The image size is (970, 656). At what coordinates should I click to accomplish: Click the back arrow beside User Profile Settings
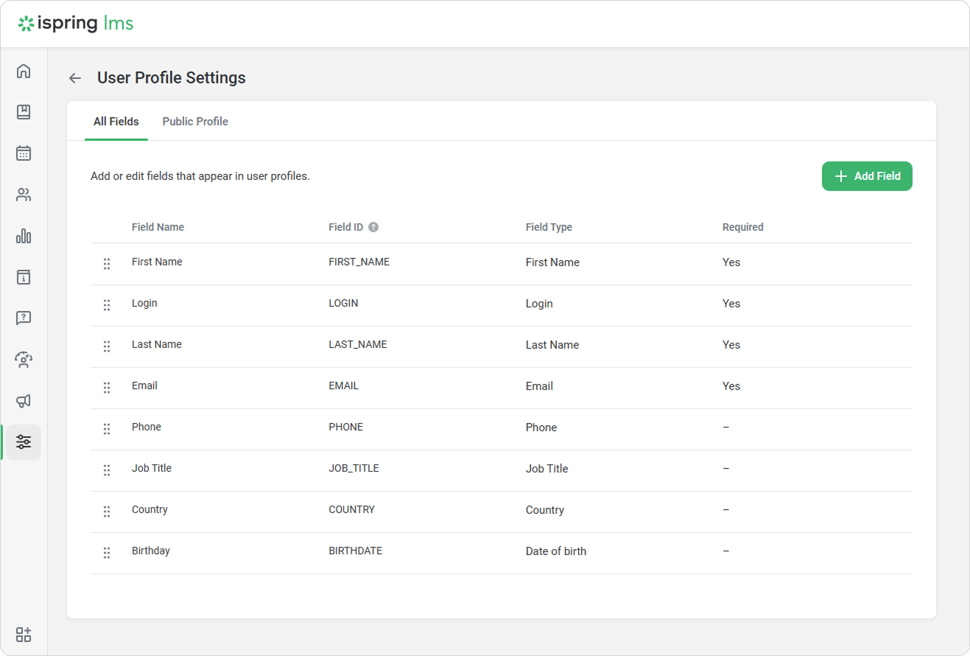coord(75,78)
